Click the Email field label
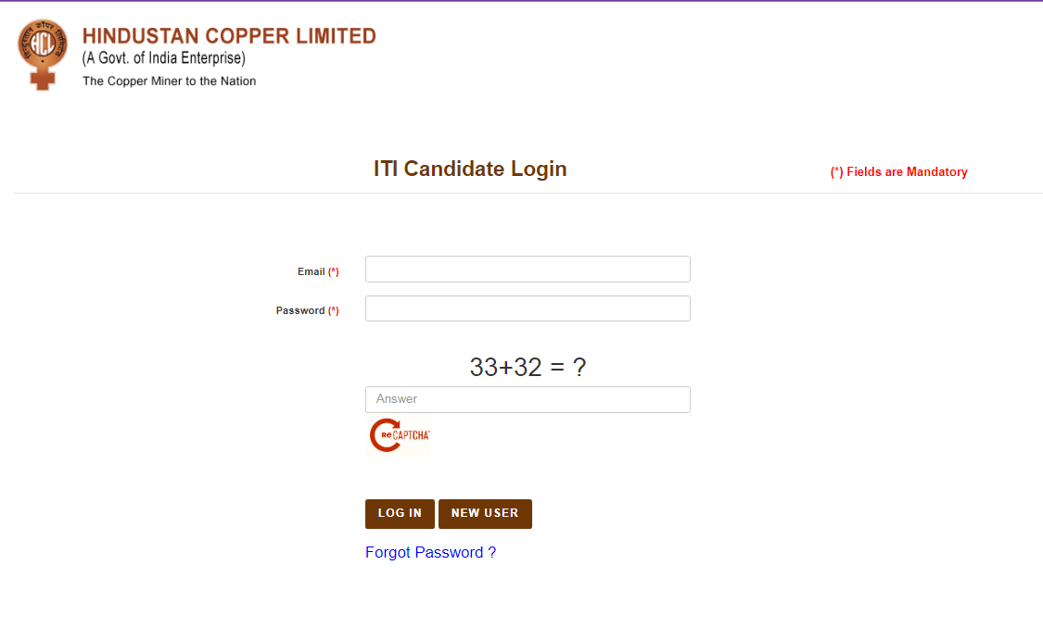Image resolution: width=1043 pixels, height=628 pixels. (x=311, y=272)
